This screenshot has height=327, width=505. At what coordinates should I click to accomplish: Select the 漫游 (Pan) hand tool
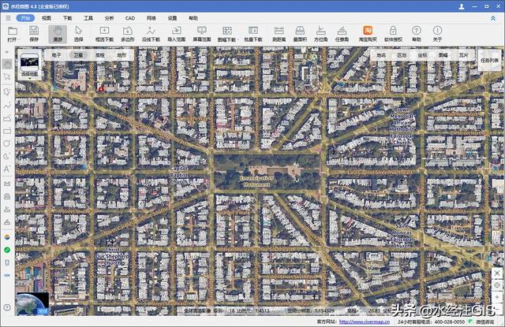click(x=57, y=32)
